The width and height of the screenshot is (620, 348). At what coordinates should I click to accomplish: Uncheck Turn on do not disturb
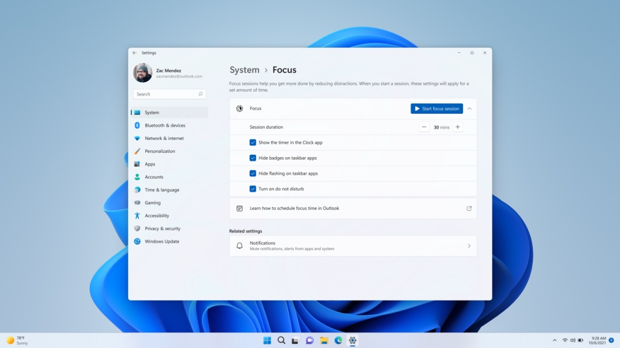[x=252, y=188]
